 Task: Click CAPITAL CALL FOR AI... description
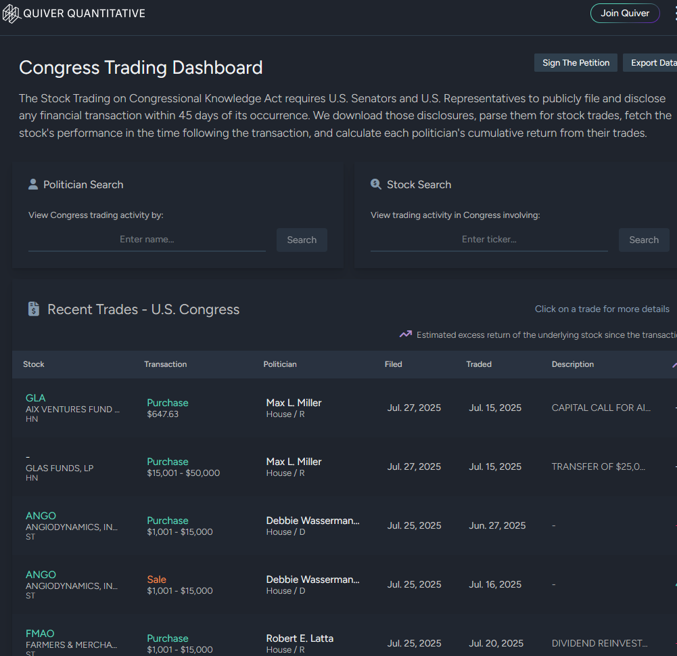tap(601, 408)
